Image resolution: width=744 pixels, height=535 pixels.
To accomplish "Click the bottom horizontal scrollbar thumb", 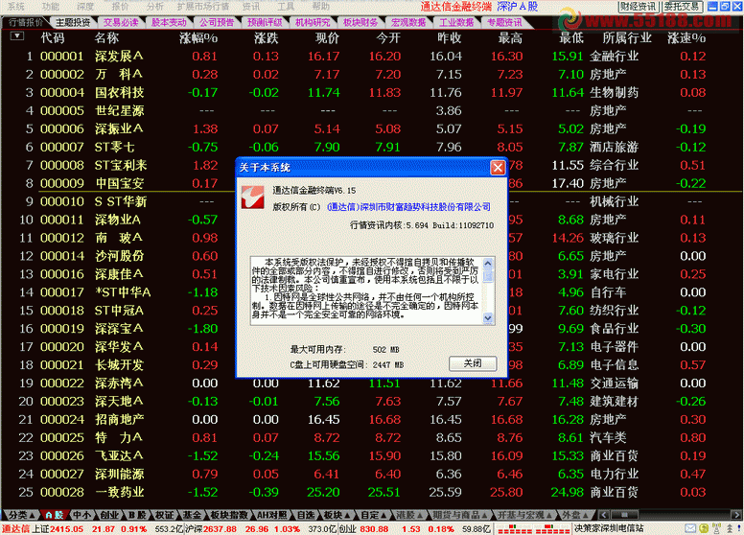I will point(624,515).
